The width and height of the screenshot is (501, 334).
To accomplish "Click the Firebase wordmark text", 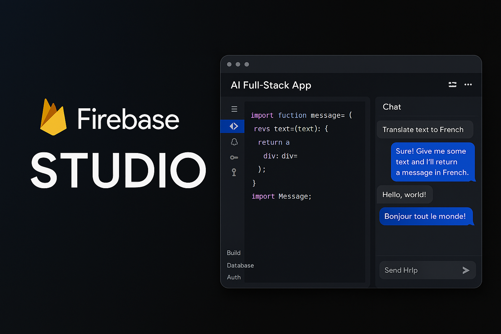I will point(128,119).
